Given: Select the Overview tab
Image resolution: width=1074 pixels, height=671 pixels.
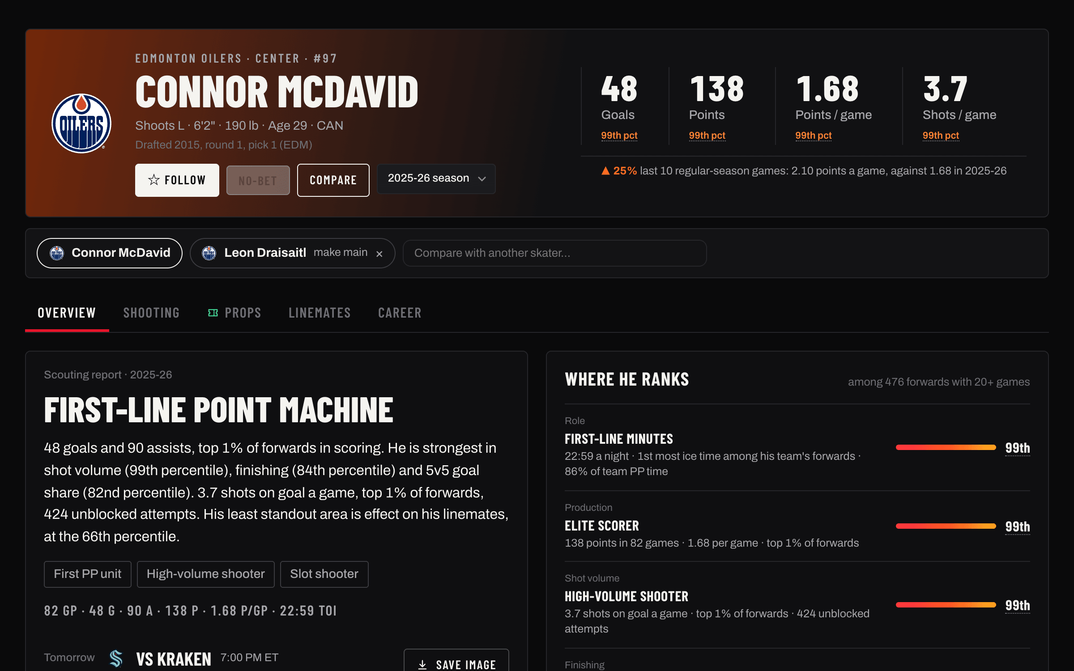Looking at the screenshot, I should tap(67, 313).
